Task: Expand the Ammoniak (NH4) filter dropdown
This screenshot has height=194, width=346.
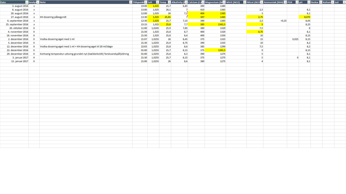Action: tap(285, 2)
